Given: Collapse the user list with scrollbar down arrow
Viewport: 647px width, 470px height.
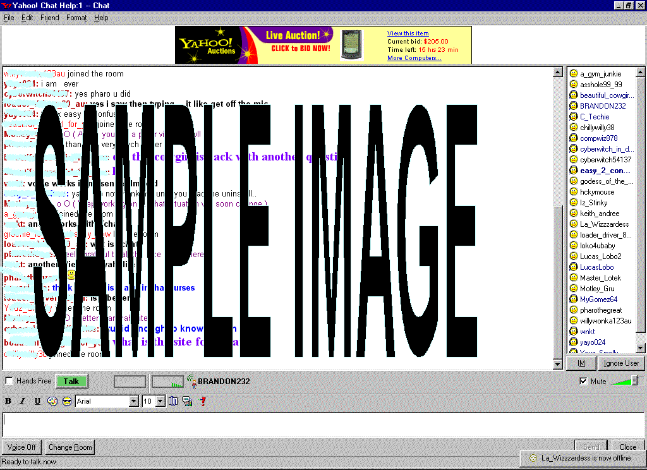Looking at the screenshot, I should pos(641,347).
